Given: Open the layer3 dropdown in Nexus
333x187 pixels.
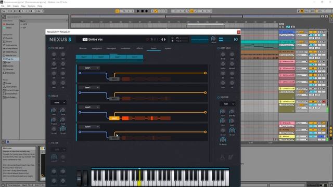Looking at the screenshot, I should pos(89,107).
